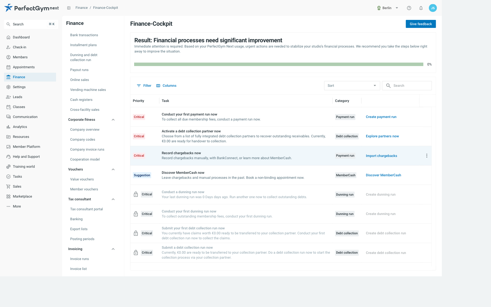Collapse the Invoicing section
This screenshot has height=307, width=491.
click(x=113, y=249)
